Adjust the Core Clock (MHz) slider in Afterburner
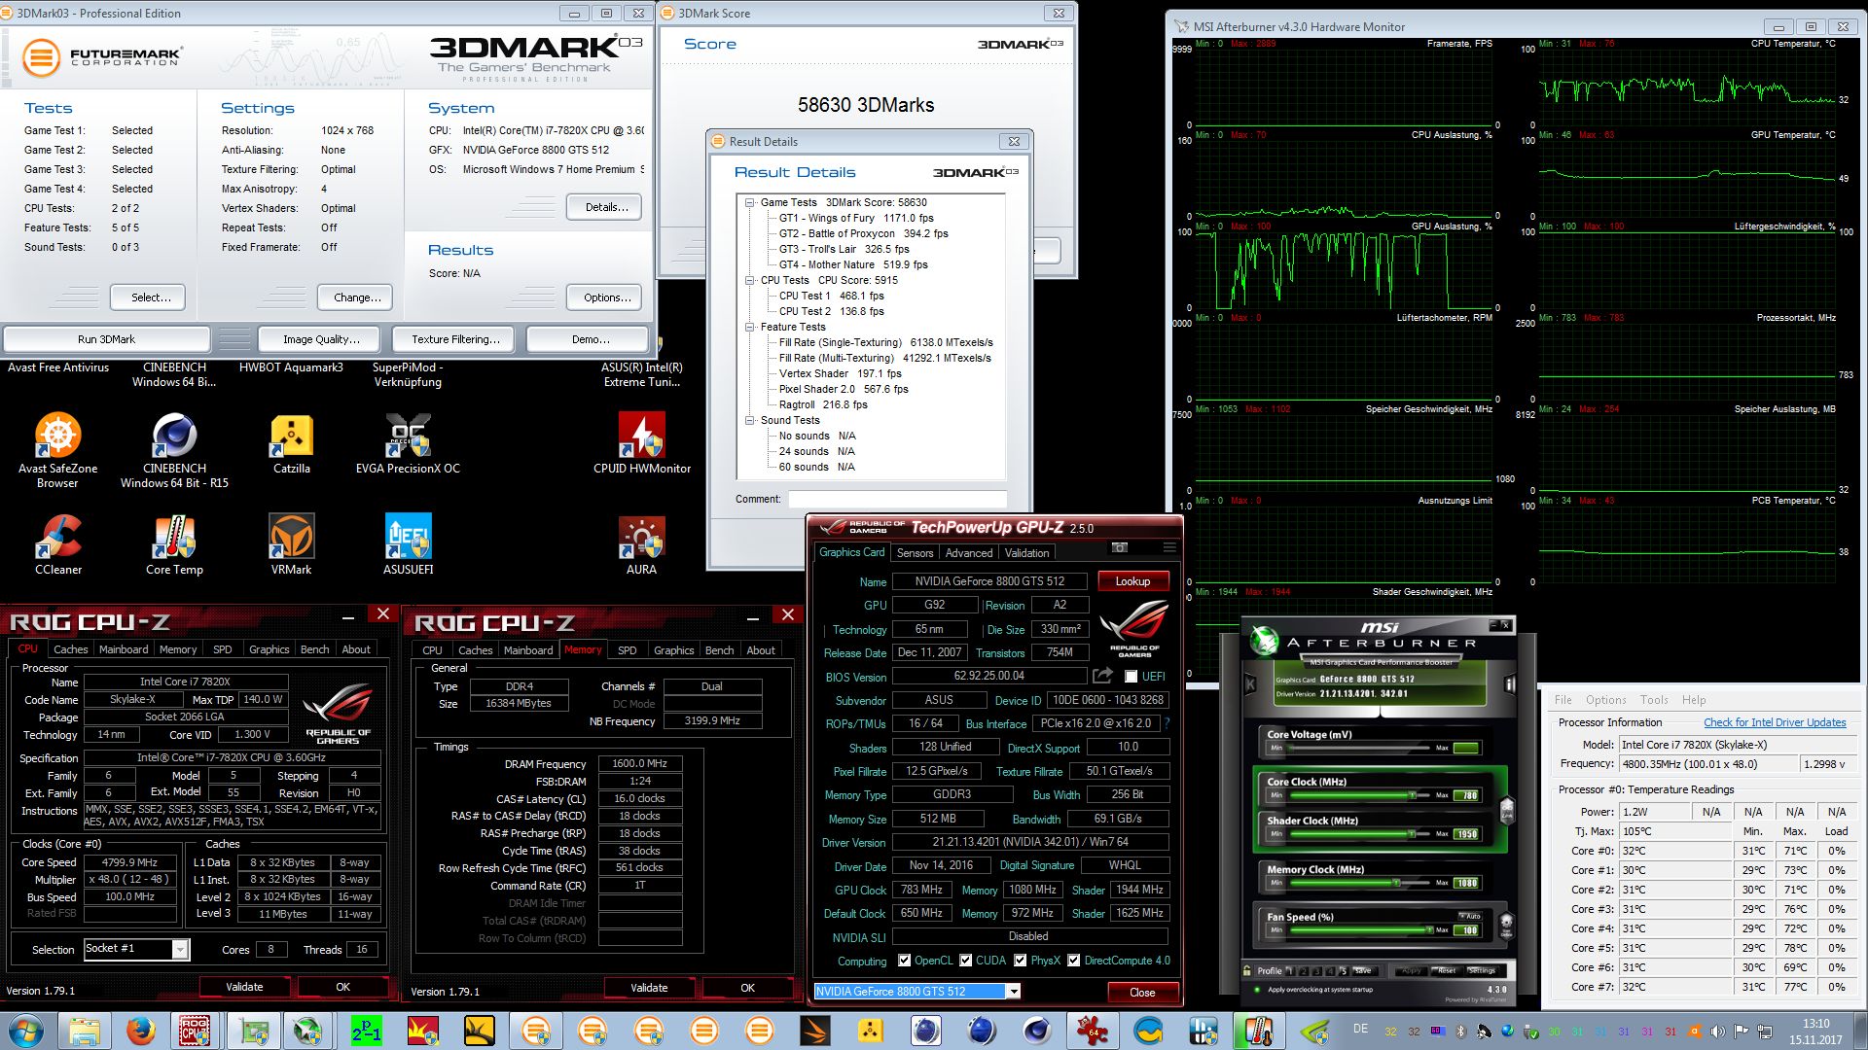Image resolution: width=1868 pixels, height=1050 pixels. coord(1359,795)
